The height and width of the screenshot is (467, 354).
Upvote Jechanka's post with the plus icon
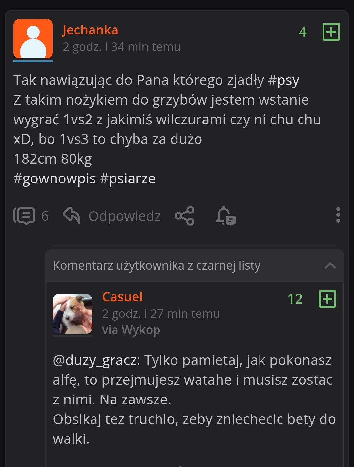pyautogui.click(x=331, y=32)
